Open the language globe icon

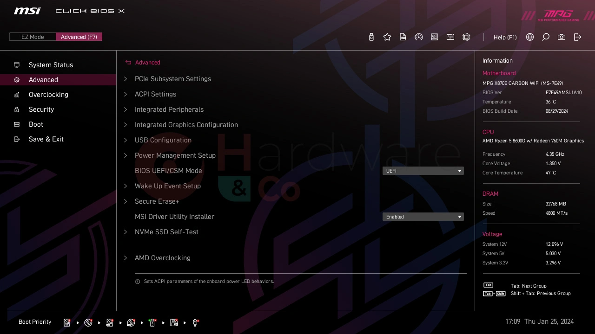(x=530, y=37)
